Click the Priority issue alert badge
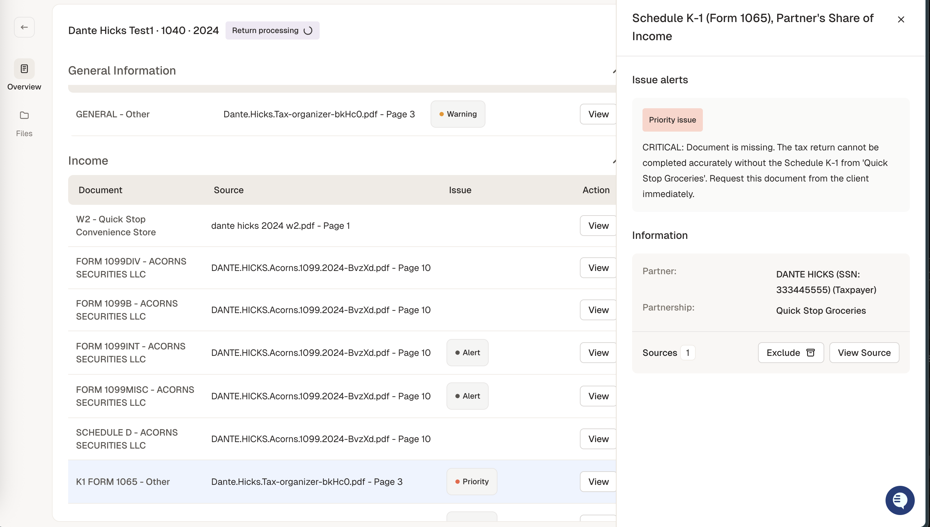The height and width of the screenshot is (527, 930). (x=672, y=120)
